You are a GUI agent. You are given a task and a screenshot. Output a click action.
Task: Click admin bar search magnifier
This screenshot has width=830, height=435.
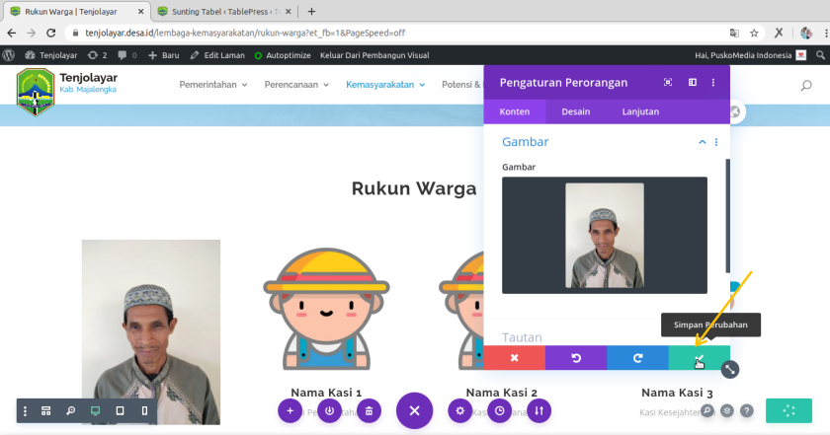[x=820, y=55]
